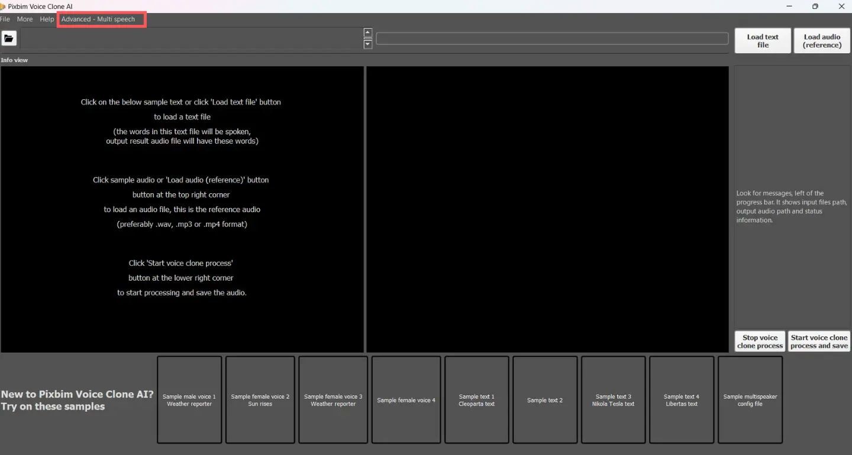Load Sample text 2
The width and height of the screenshot is (852, 455).
pyautogui.click(x=545, y=399)
